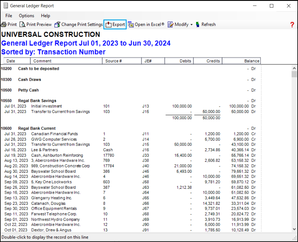This screenshot has width=298, height=242.
Task: Click the Initial investment entry
Action: point(46,106)
